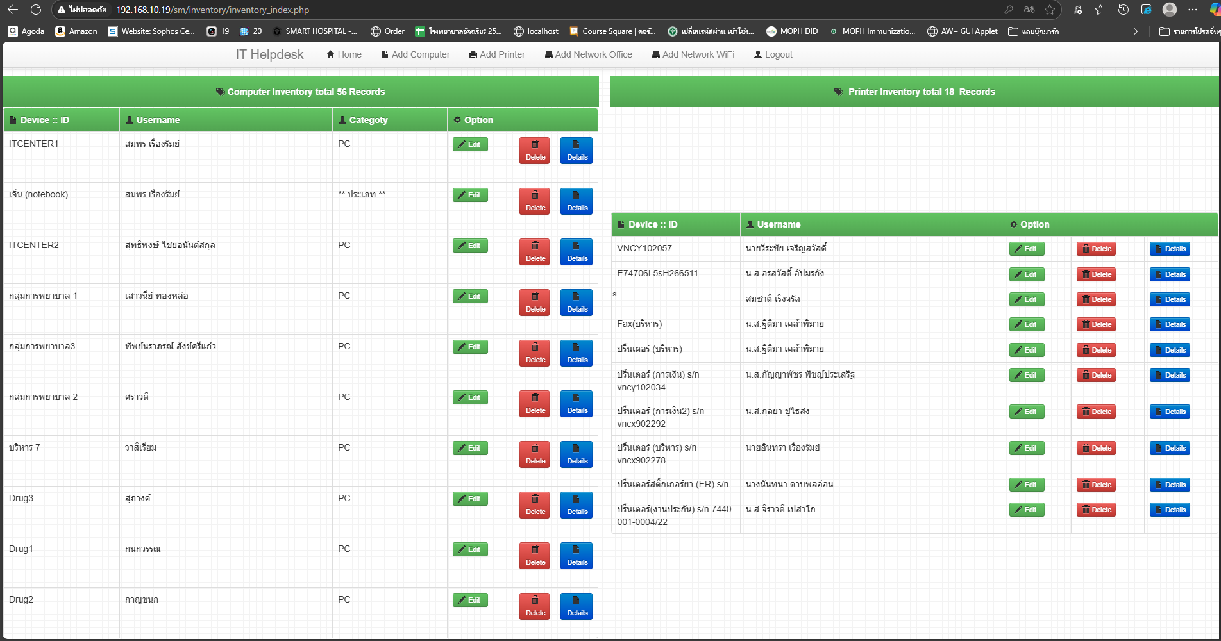1221x641 pixels.
Task: Click the browser refresh icon
Action: (36, 10)
